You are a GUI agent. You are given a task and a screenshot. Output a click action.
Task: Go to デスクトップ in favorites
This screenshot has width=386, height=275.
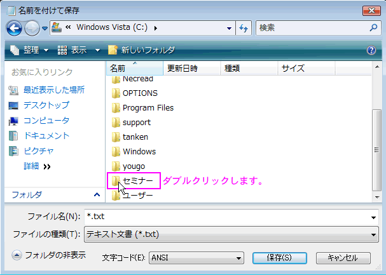click(x=46, y=105)
